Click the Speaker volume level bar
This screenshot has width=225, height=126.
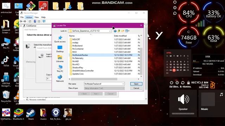[x=183, y=114]
